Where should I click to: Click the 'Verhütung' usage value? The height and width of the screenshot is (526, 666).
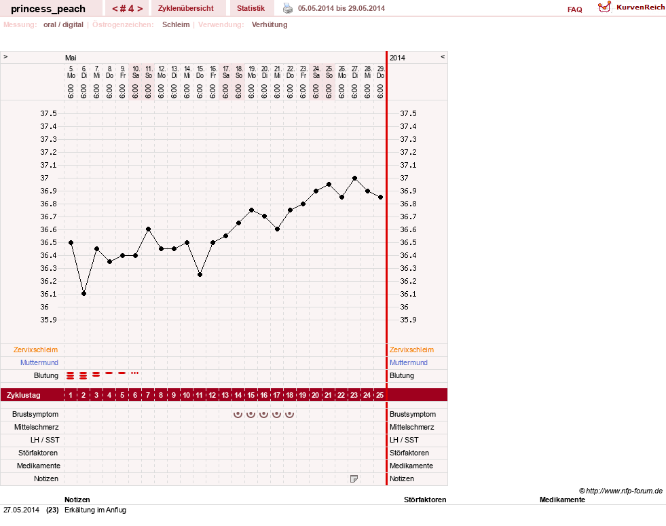(x=270, y=24)
